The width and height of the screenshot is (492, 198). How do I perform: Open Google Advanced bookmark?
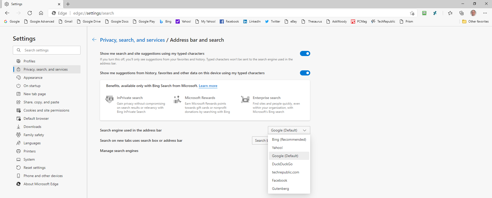point(39,21)
